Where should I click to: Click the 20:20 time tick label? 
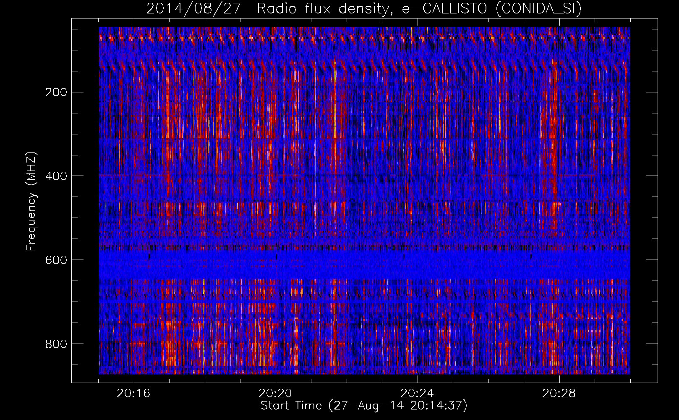click(x=275, y=394)
